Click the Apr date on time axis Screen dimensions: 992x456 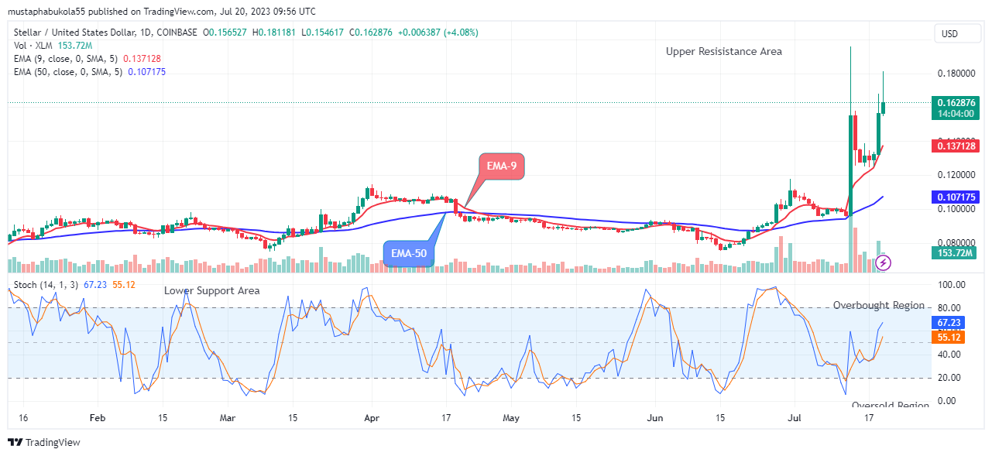pos(372,418)
